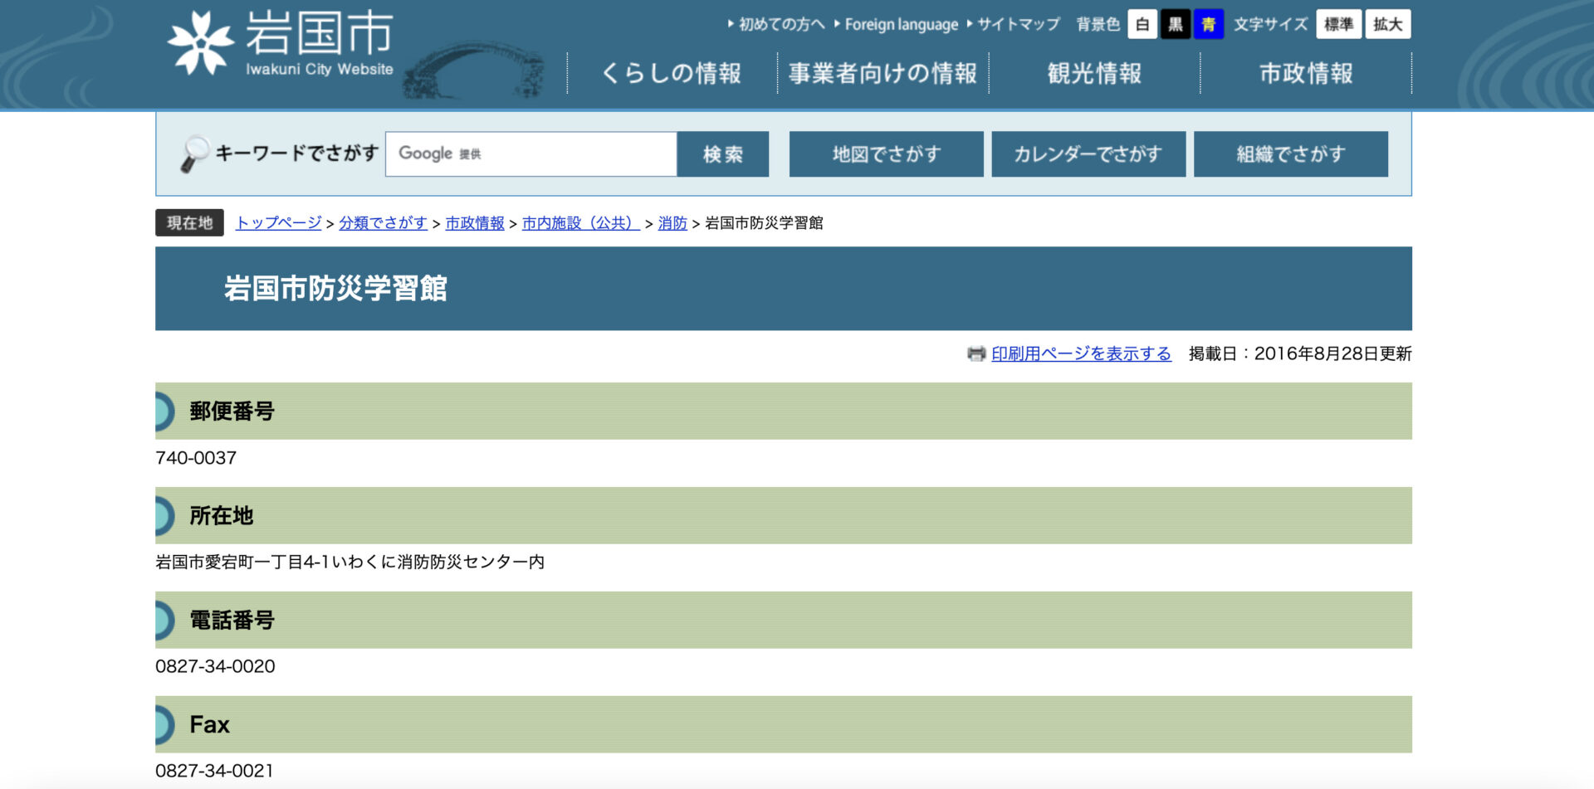Click the Iwakuni City cherry blossom logo

click(x=200, y=43)
